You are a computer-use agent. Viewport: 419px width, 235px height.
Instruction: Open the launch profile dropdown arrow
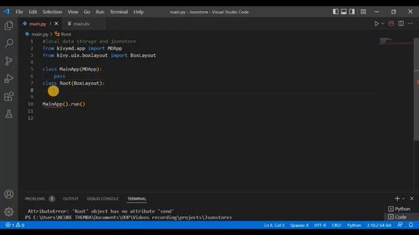403,198
